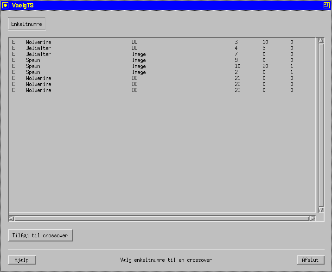Image resolution: width=332 pixels, height=272 pixels.
Task: Click the scroll down arrow of list
Action: (321, 210)
